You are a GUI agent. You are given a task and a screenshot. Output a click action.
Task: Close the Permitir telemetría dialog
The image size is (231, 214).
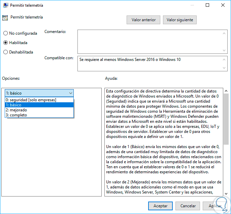coord(223,5)
